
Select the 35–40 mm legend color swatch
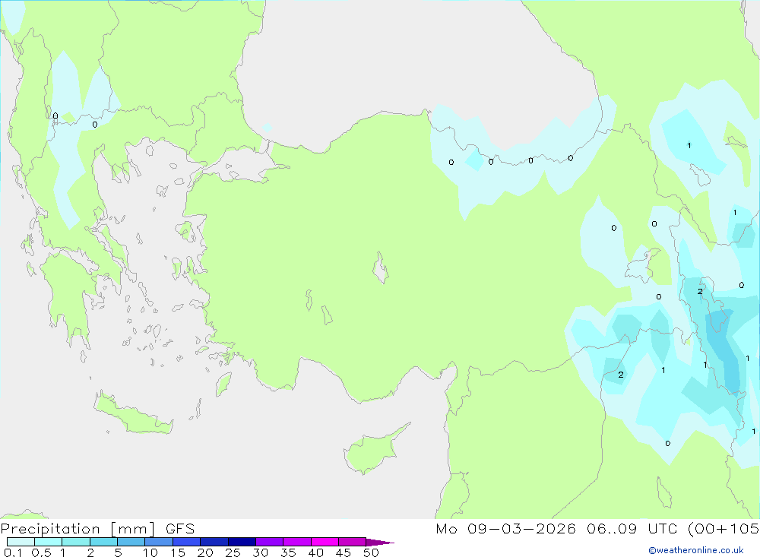click(x=296, y=542)
